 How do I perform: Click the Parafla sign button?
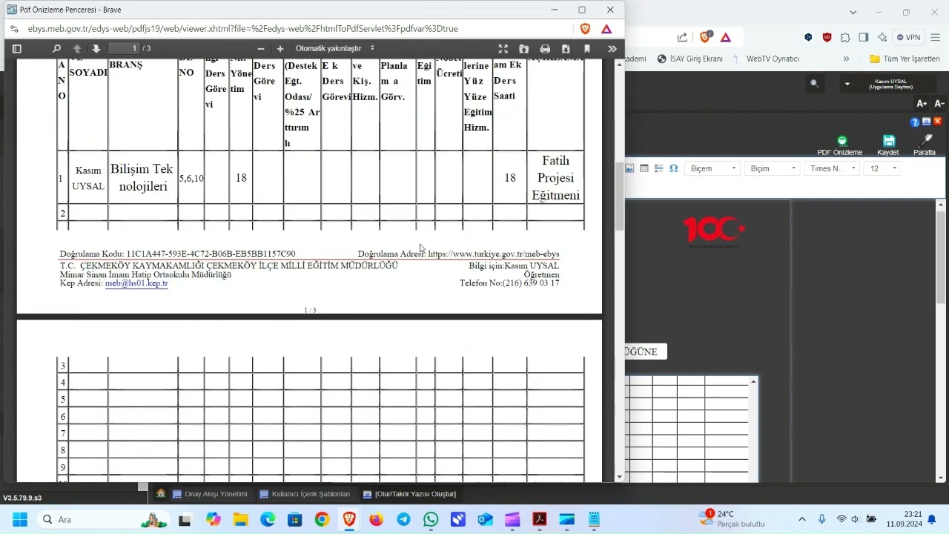[925, 145]
